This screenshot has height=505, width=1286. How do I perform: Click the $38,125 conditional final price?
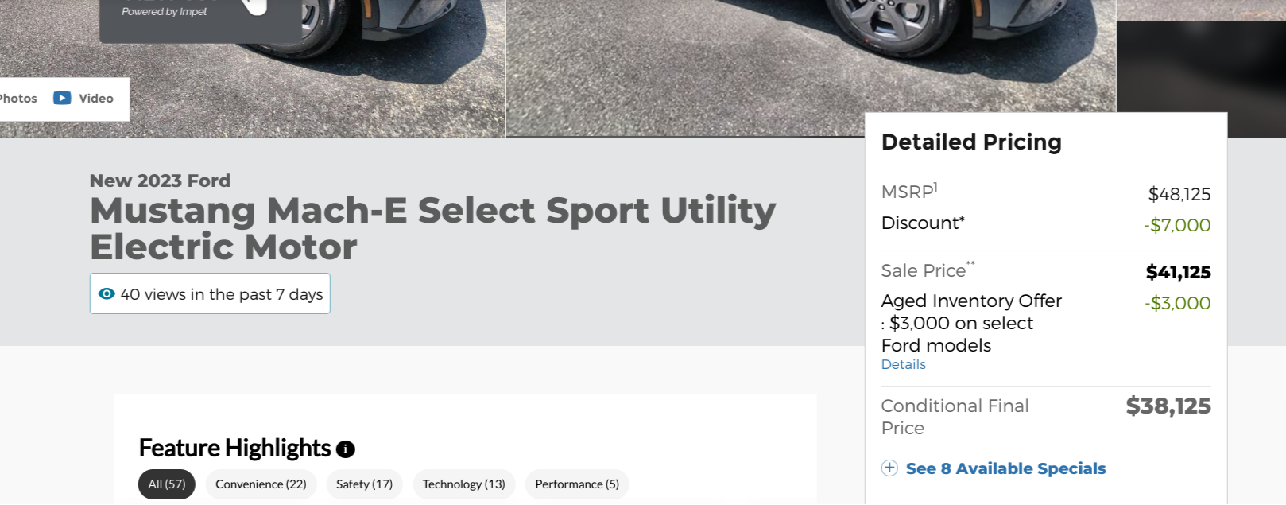1168,406
